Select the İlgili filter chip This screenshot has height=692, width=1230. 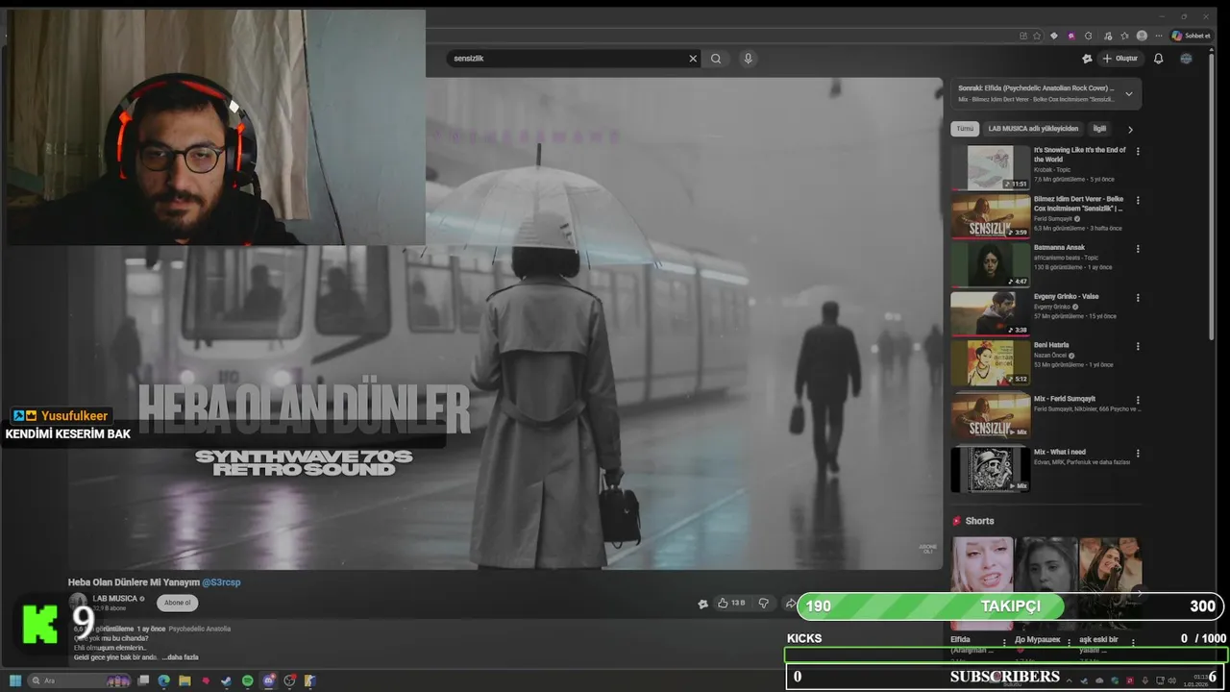[x=1099, y=129]
